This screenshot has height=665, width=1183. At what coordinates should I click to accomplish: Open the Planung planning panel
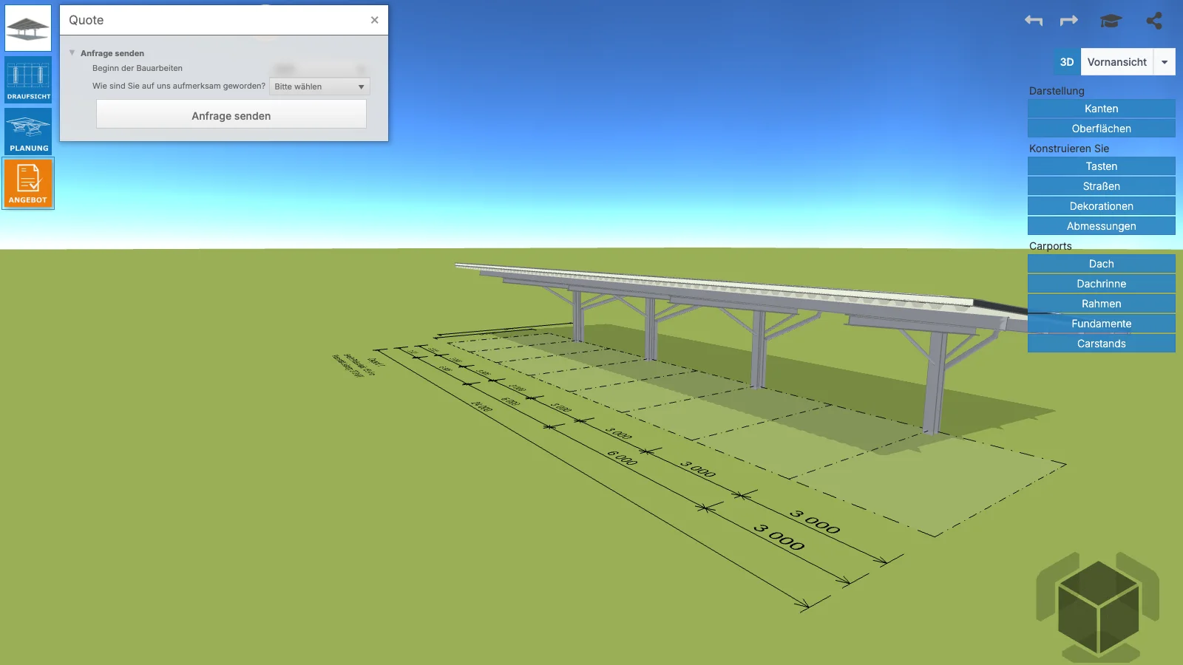pos(28,131)
